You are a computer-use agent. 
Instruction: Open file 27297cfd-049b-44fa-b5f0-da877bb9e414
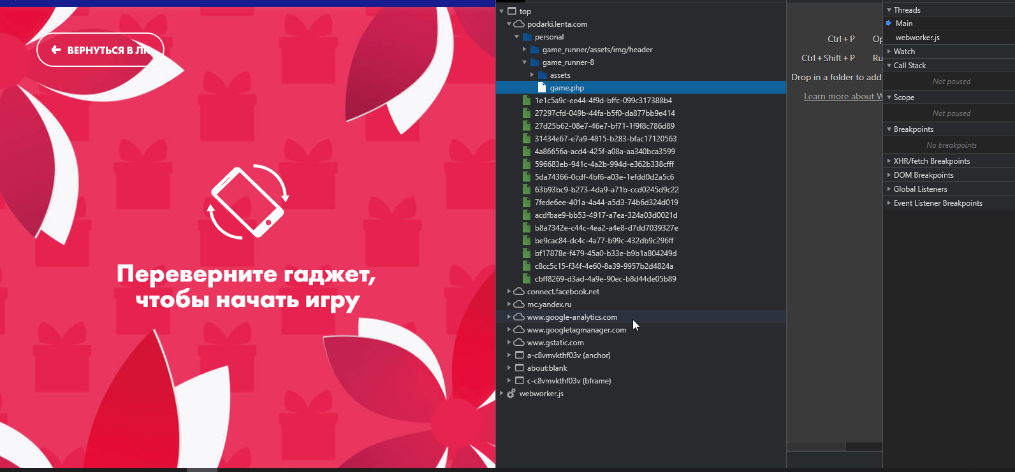pyautogui.click(x=604, y=113)
